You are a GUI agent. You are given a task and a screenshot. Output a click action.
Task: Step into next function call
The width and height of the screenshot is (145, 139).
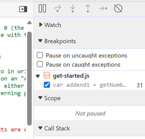[x=73, y=8]
